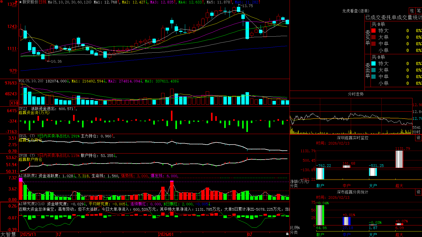The height and width of the screenshot is (237, 422).
Task: Click the 深圳超赢实时监控 panel title
Action: [352, 138]
